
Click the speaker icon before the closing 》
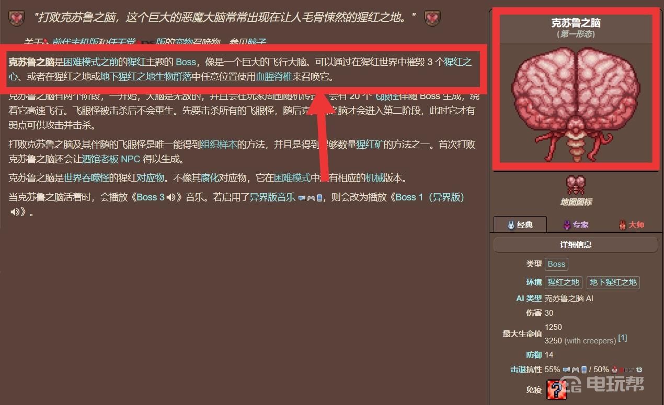tap(15, 212)
